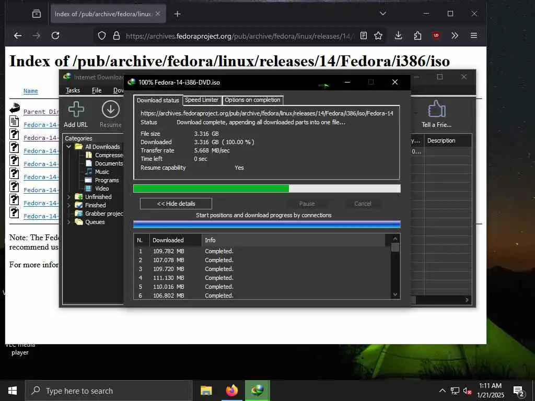Click the Pause button
535x401 pixels.
click(307, 204)
